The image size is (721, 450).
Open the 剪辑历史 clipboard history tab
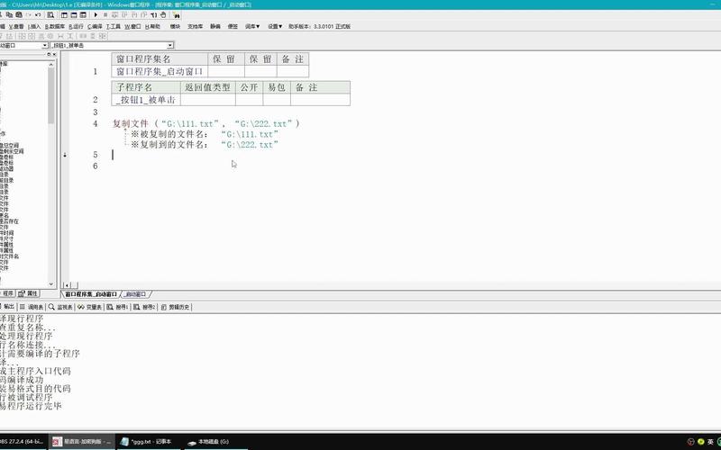coord(176,307)
